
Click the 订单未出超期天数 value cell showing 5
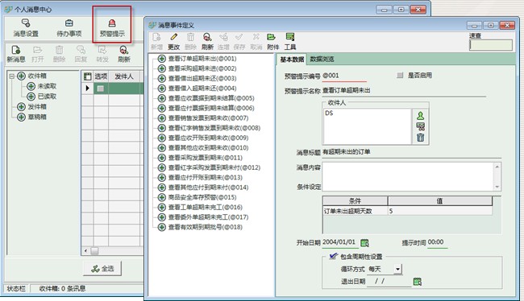[440, 211]
